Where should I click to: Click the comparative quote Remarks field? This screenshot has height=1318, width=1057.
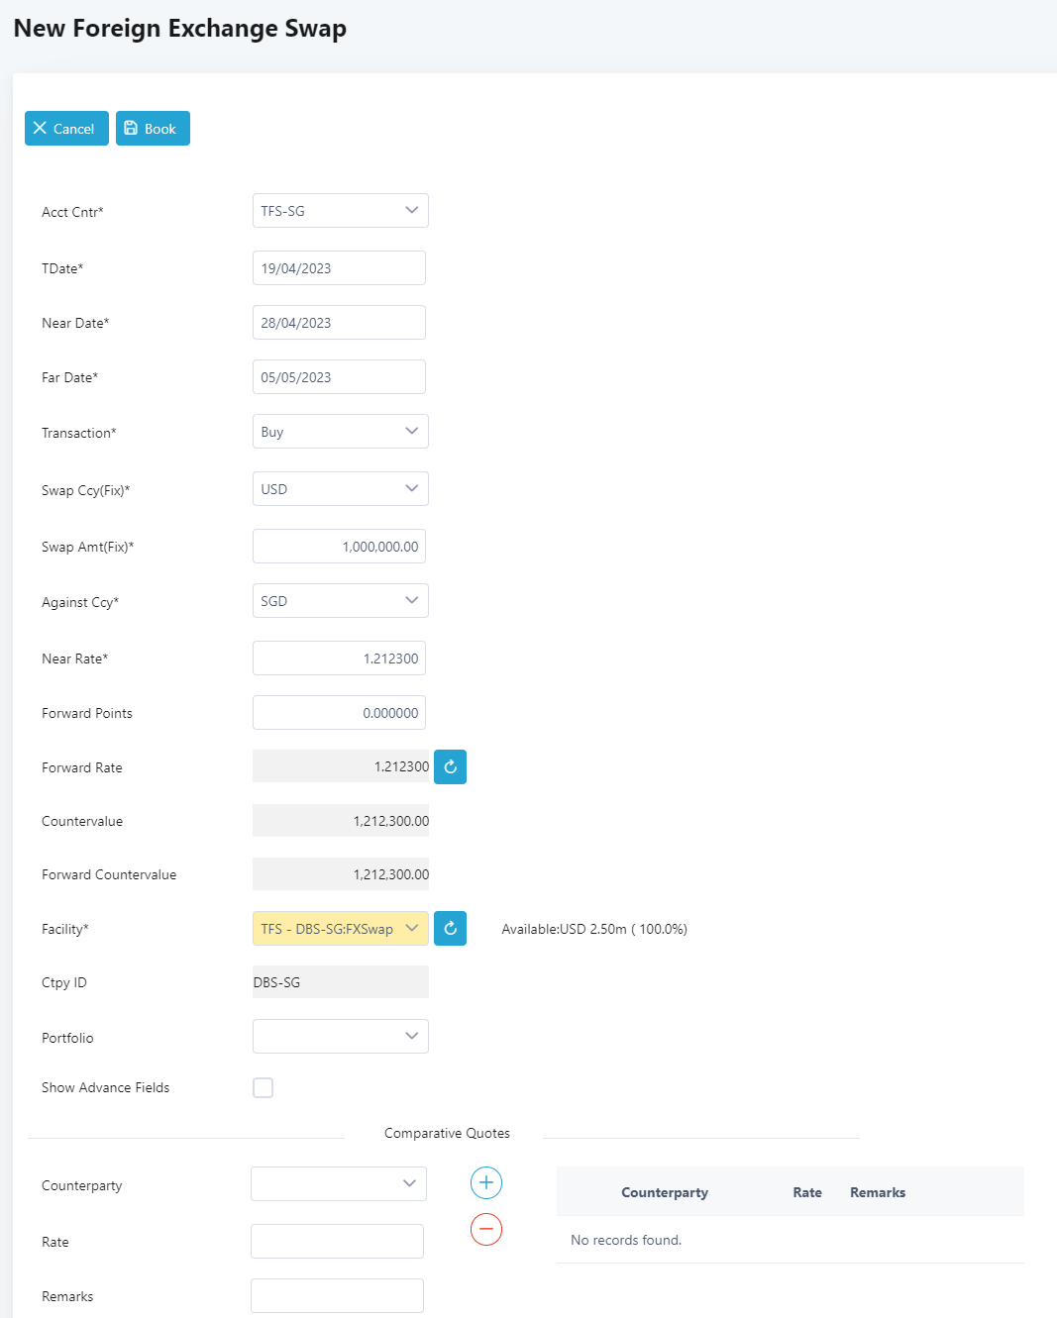pyautogui.click(x=337, y=1295)
